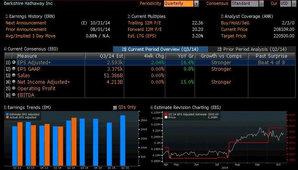Click the 2.04% four-week change cell
Viewport: 298px width, 170px height.
pos(158,63)
